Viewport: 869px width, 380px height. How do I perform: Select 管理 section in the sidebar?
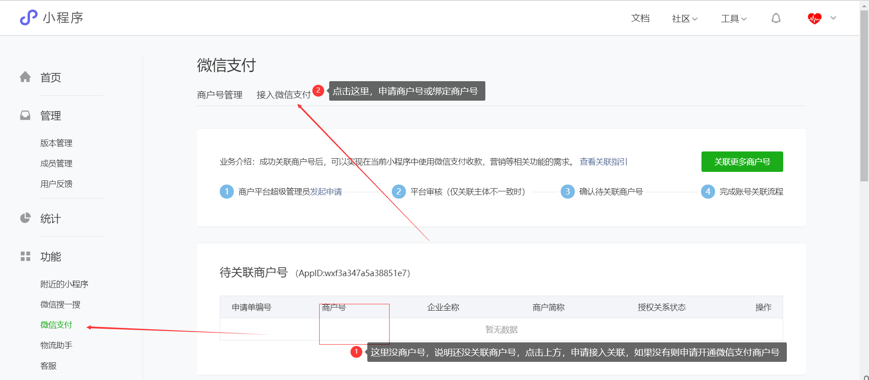click(50, 116)
